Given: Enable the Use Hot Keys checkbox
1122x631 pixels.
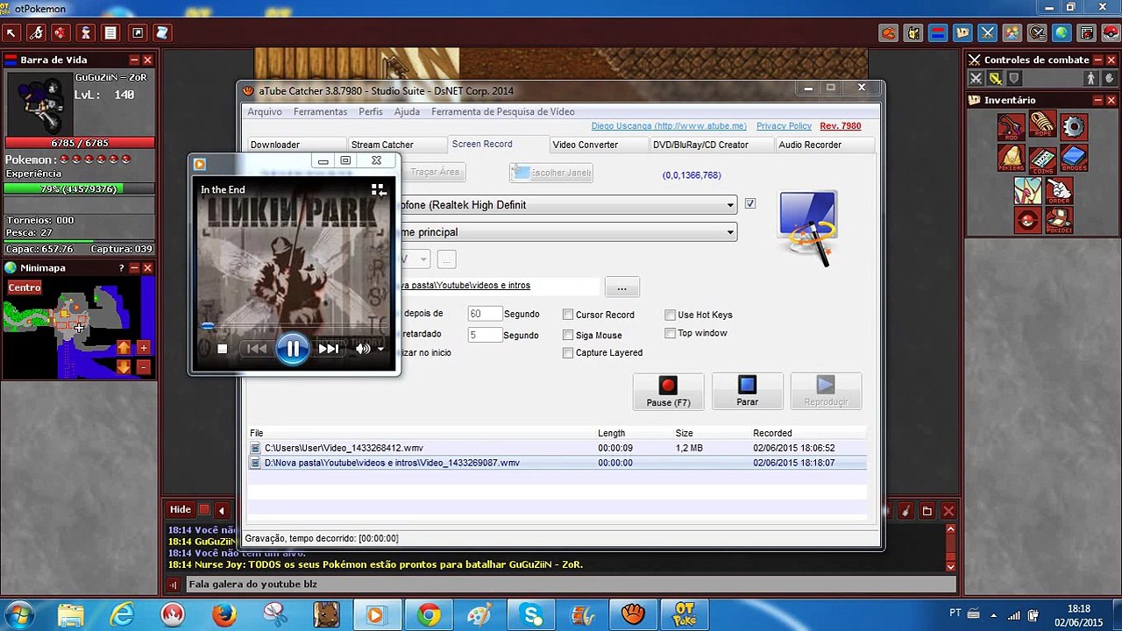Looking at the screenshot, I should coord(670,315).
